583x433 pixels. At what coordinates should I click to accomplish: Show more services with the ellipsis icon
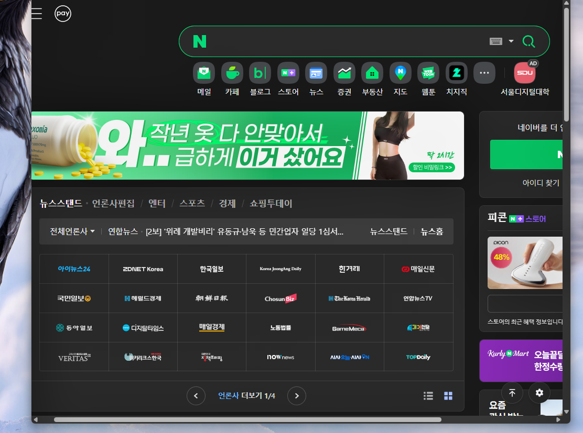point(484,73)
